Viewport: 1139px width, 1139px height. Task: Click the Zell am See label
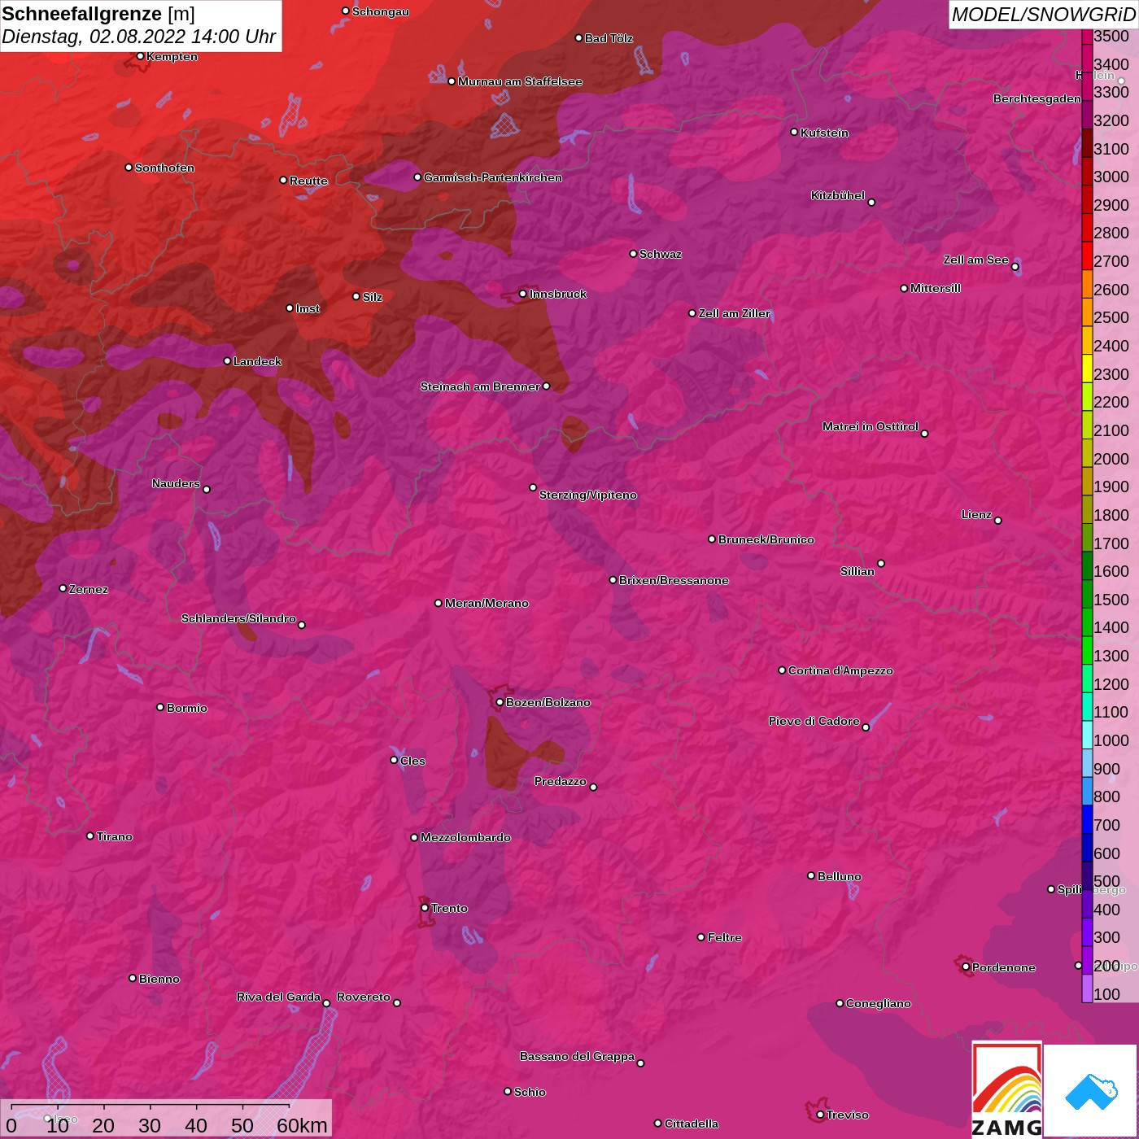[x=975, y=260]
